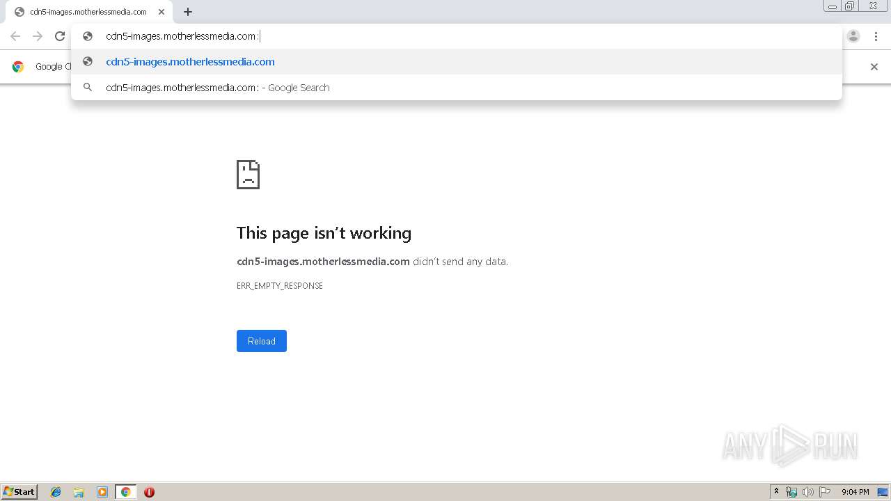Open the Chrome profile avatar menu
This screenshot has width=891, height=501.
tap(853, 36)
